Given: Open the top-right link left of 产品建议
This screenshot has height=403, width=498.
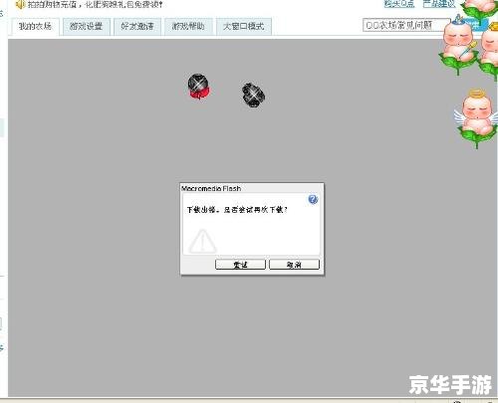Looking at the screenshot, I should (399, 4).
